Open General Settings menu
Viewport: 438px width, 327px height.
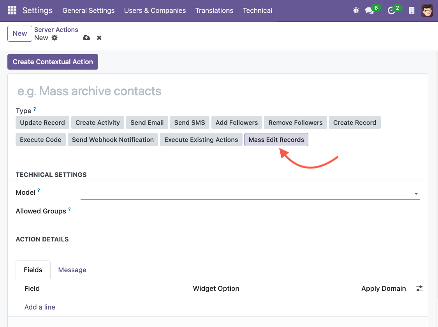tap(88, 10)
